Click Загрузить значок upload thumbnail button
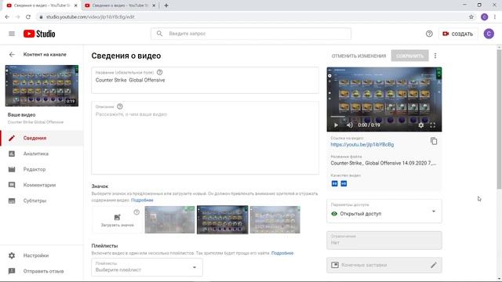 (x=117, y=220)
